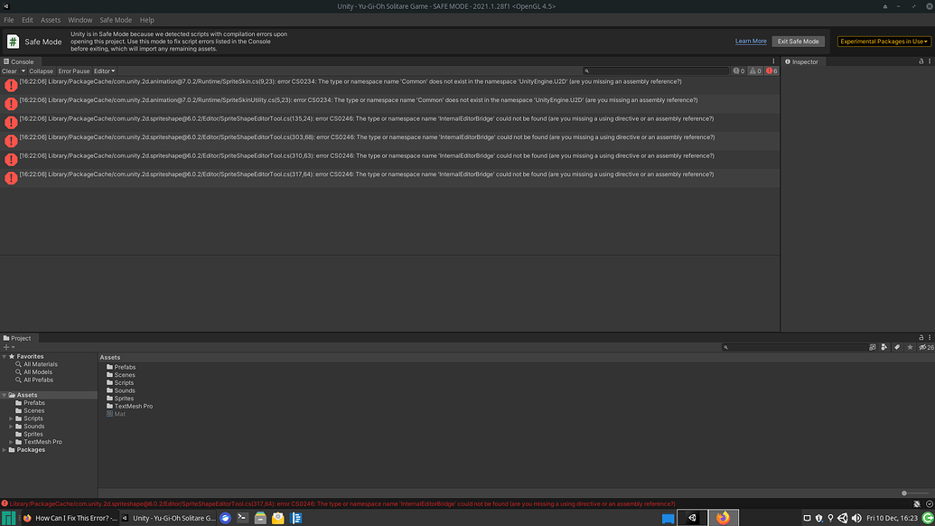Click the red error message in the bottom status bar

point(339,503)
